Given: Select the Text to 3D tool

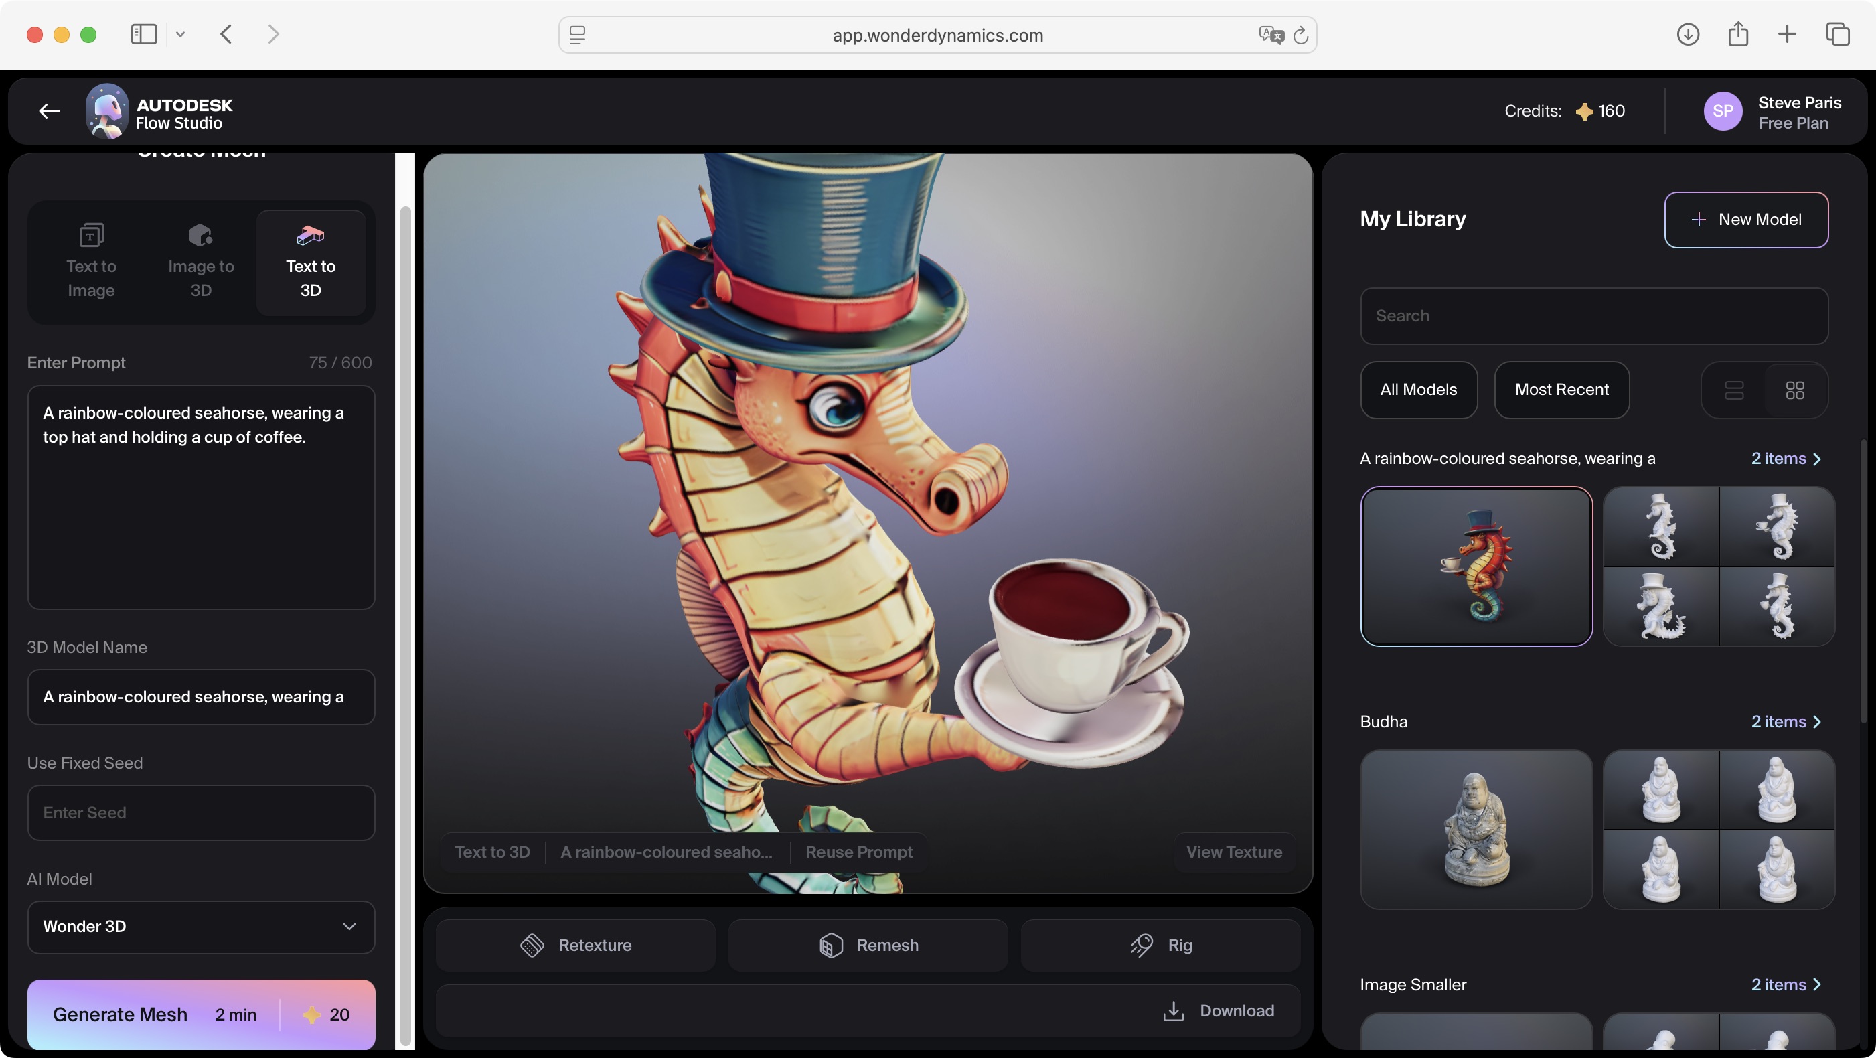Looking at the screenshot, I should (x=310, y=262).
